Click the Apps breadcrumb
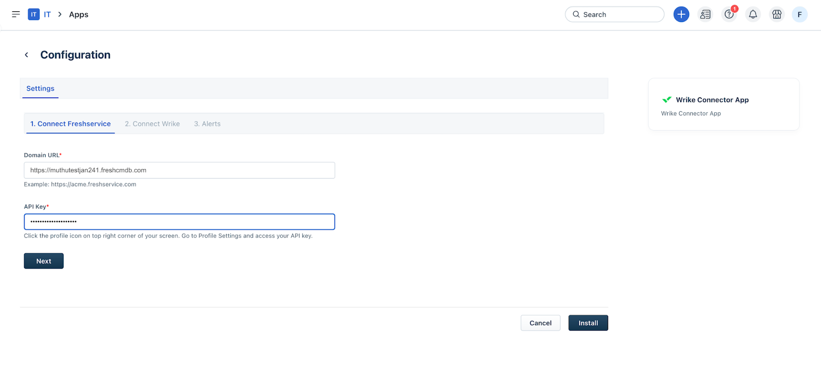 coord(79,14)
